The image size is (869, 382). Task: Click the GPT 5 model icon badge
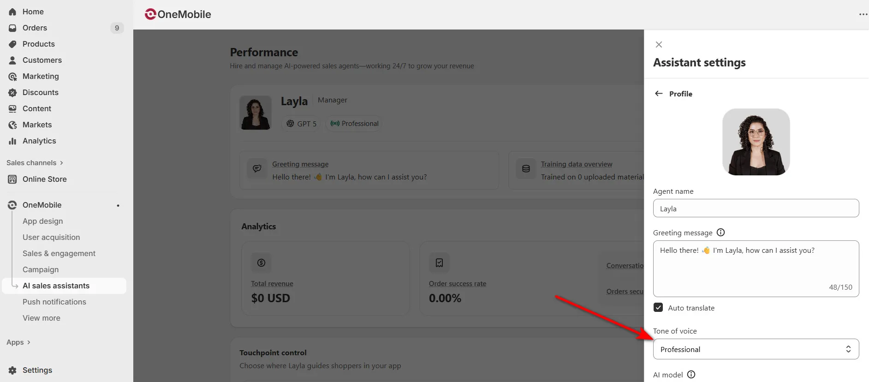tap(301, 124)
